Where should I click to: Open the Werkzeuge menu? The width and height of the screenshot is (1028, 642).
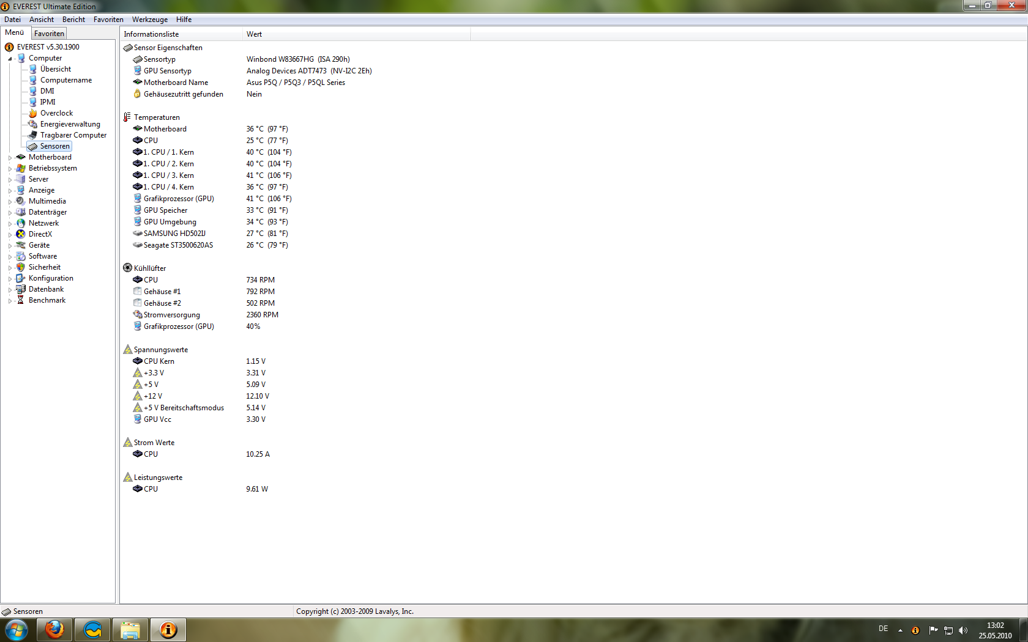[150, 20]
